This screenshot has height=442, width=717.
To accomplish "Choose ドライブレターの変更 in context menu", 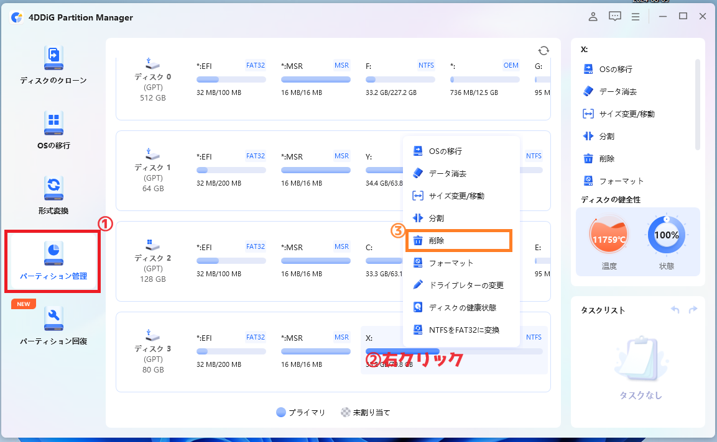I will pyautogui.click(x=461, y=286).
